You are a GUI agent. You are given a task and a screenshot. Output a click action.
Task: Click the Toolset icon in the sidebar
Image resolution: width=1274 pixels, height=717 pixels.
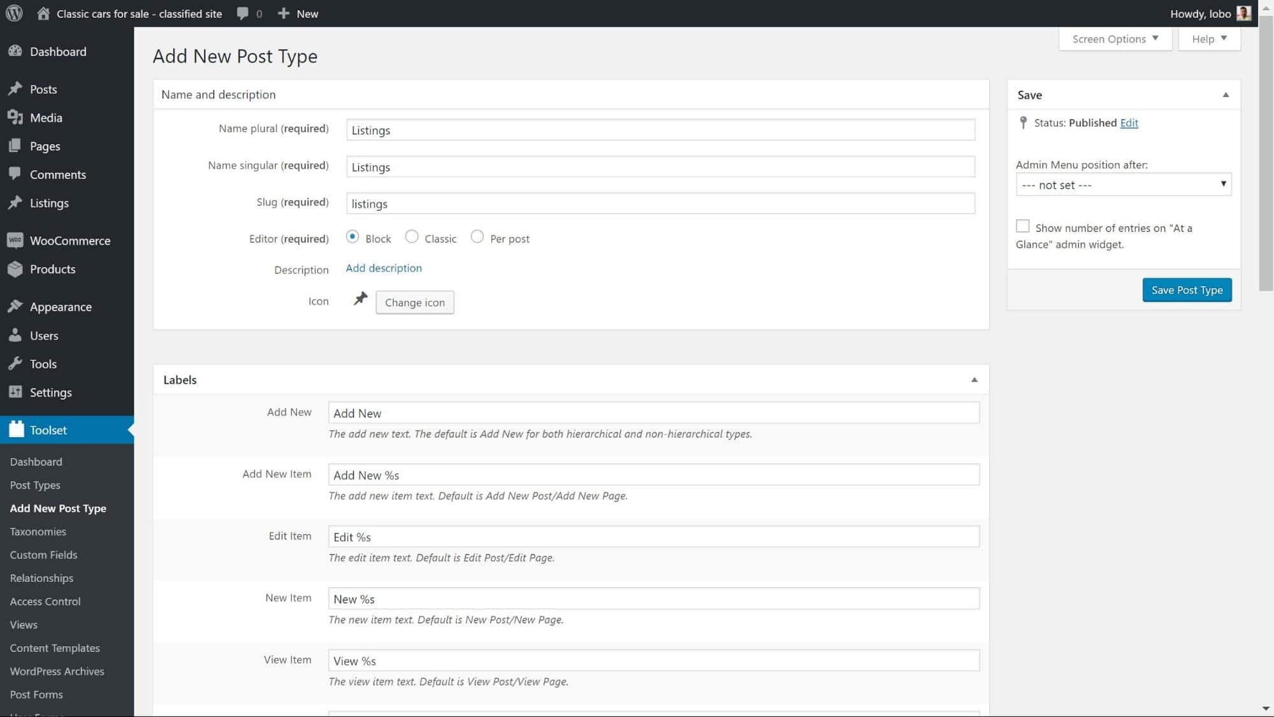pyautogui.click(x=16, y=430)
